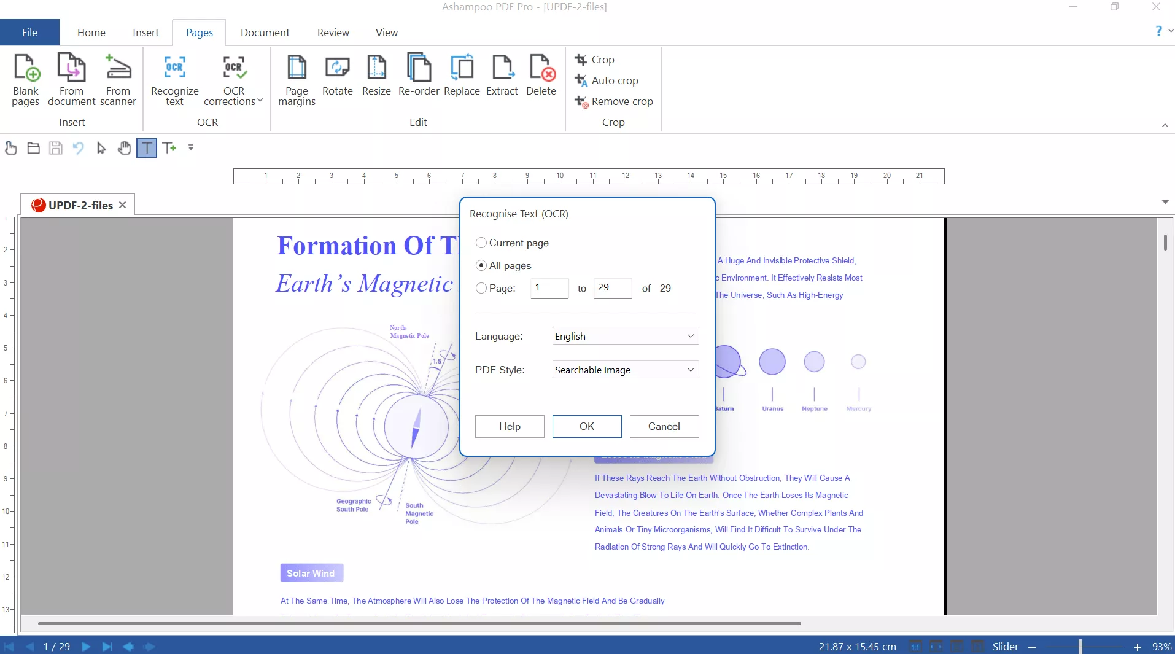Select the Current page radio button
The image size is (1175, 654).
pyautogui.click(x=482, y=243)
